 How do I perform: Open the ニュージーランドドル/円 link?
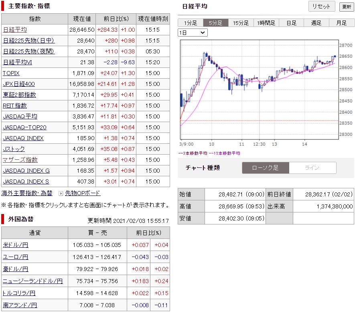pos(33,281)
